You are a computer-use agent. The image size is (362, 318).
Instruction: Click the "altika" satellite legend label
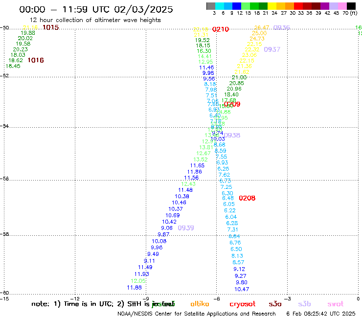[x=200, y=304]
